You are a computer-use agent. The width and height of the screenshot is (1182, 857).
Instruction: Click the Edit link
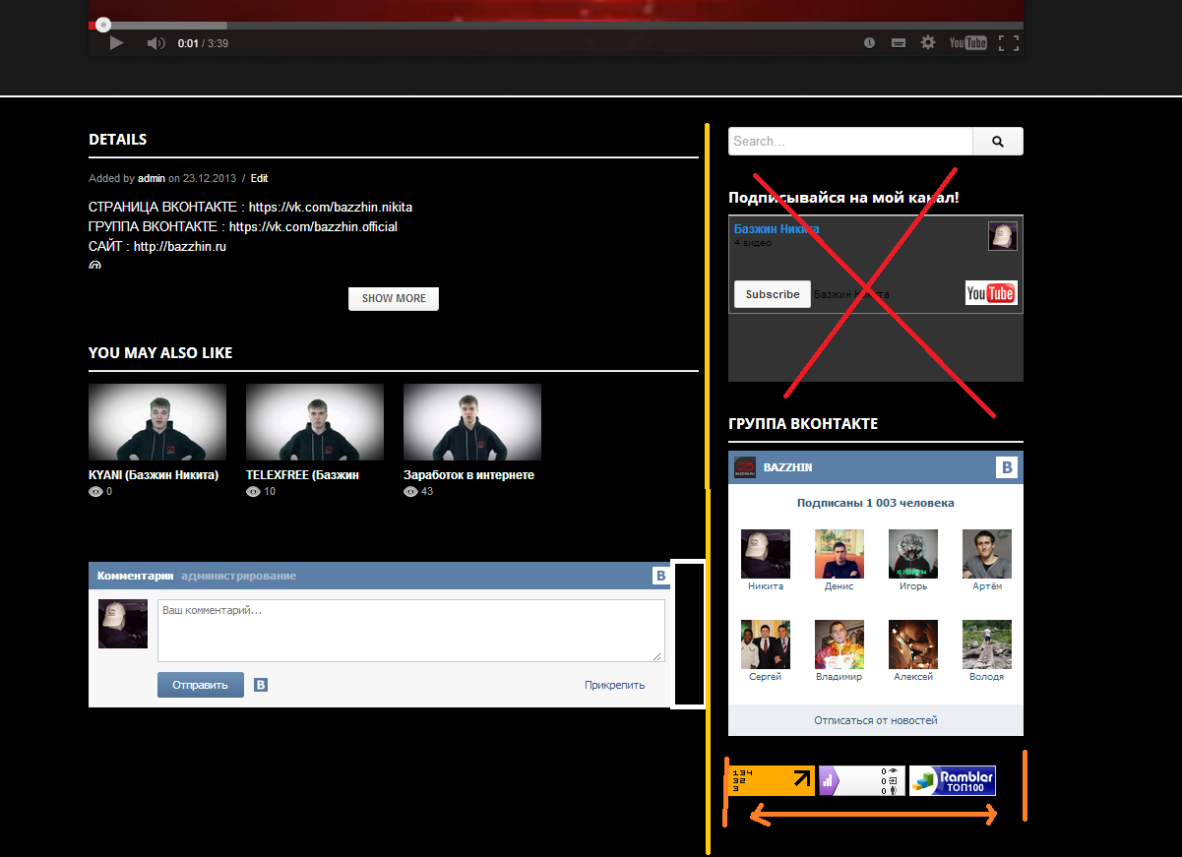259,179
